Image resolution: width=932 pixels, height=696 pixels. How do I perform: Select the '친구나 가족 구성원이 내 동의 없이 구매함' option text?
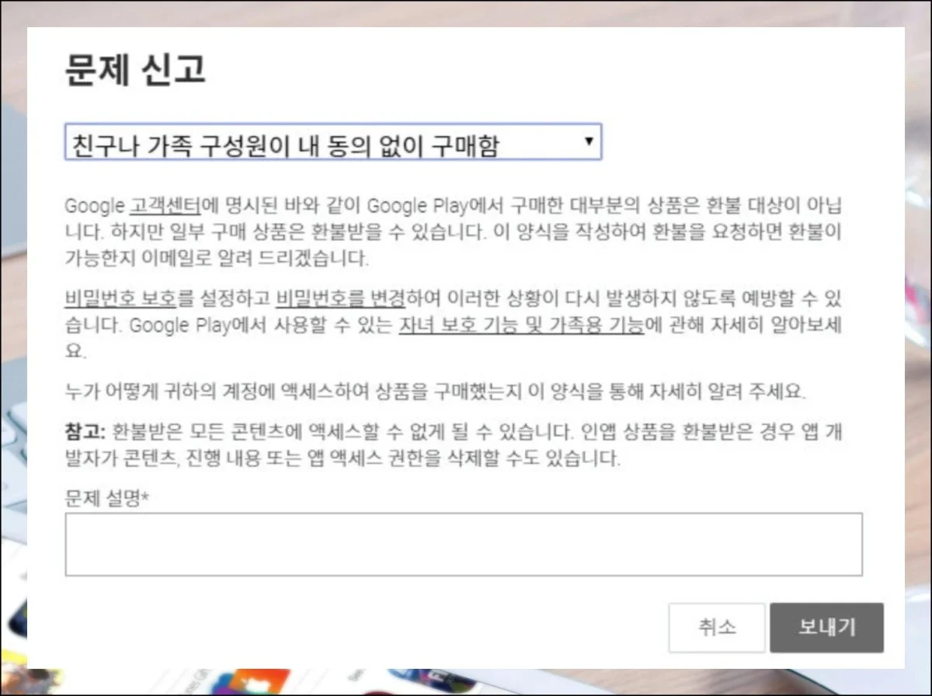click(x=285, y=144)
